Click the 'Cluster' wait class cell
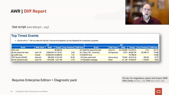Image resolution: width=169 pixels, height=95 pixels. pyautogui.click(x=37, y=55)
